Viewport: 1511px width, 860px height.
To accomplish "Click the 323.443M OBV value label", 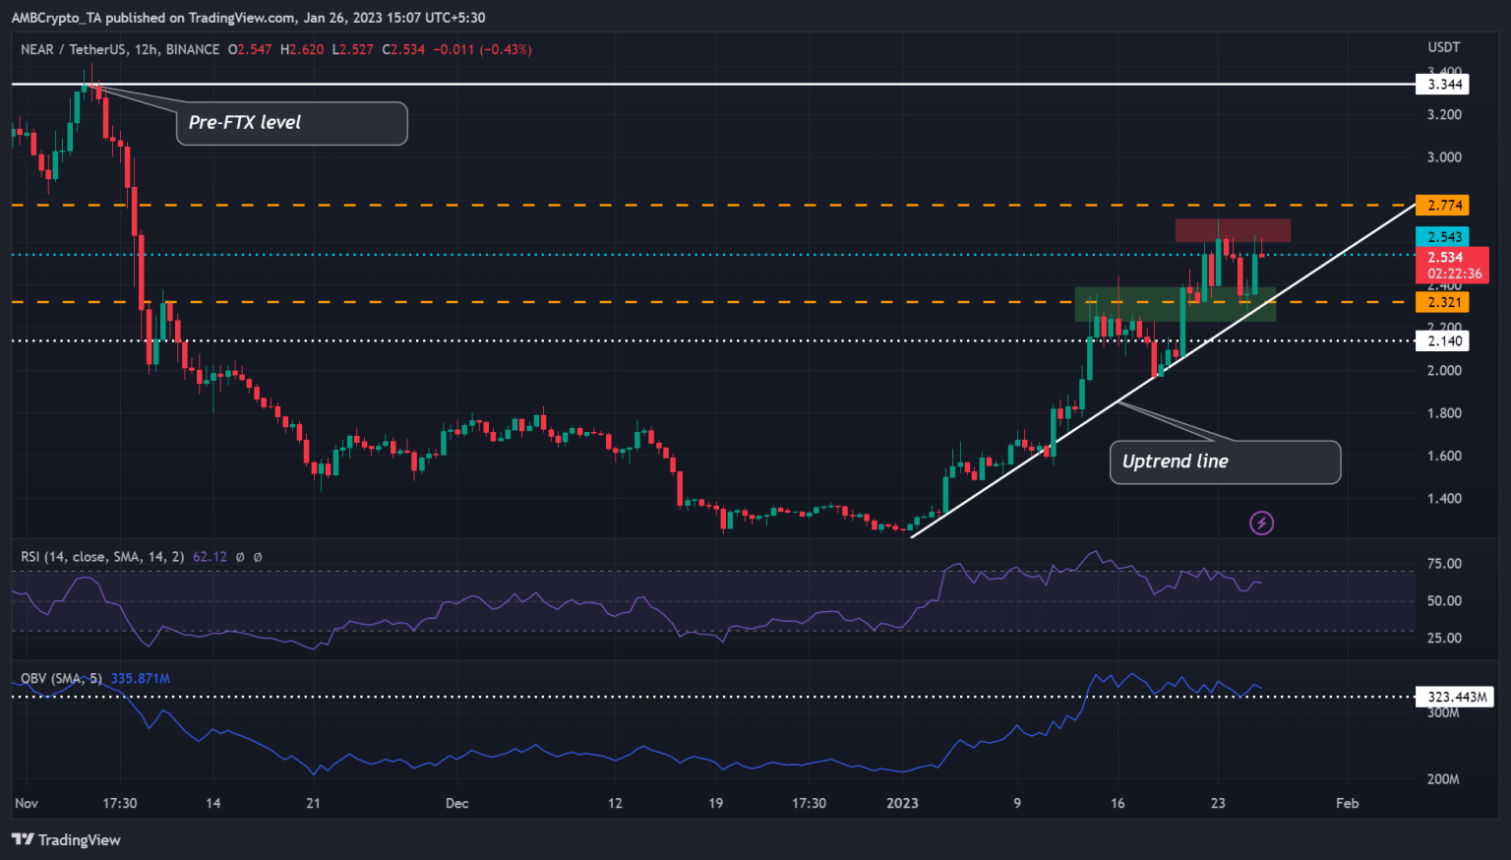I will pyautogui.click(x=1454, y=696).
